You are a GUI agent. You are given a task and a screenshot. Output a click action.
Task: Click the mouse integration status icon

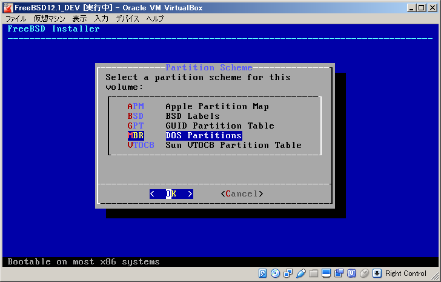coord(364,273)
